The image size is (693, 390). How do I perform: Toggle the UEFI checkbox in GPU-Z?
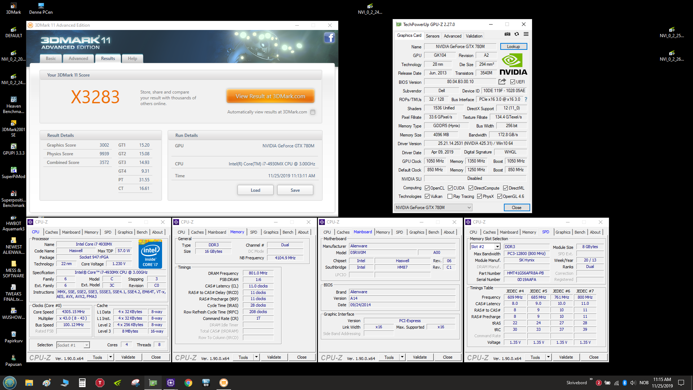pos(513,82)
